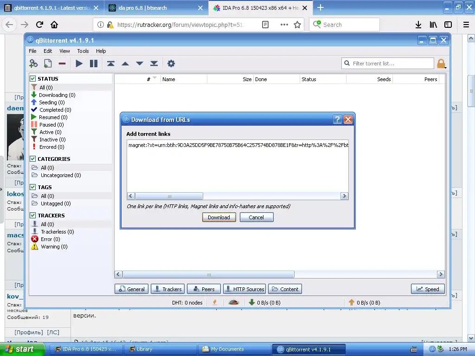Close the Download from URLs dialog
475x356 pixels.
[x=348, y=119]
